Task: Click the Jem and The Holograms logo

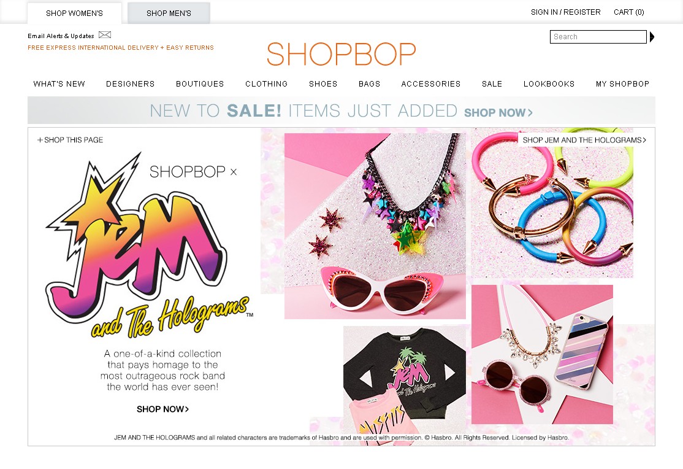Action: point(148,247)
